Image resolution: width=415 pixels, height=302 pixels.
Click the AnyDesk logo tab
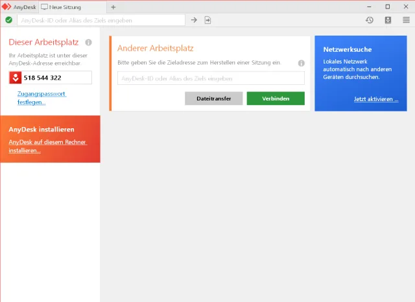(x=19, y=7)
